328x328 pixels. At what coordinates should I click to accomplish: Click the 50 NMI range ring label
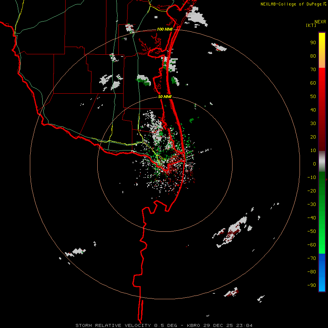tap(165, 97)
